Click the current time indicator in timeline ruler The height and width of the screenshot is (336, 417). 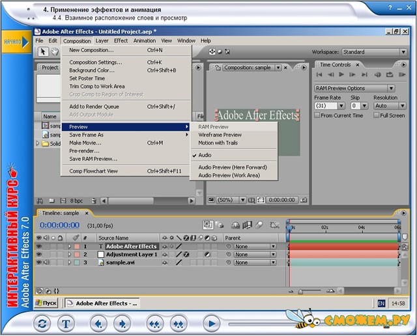(289, 228)
